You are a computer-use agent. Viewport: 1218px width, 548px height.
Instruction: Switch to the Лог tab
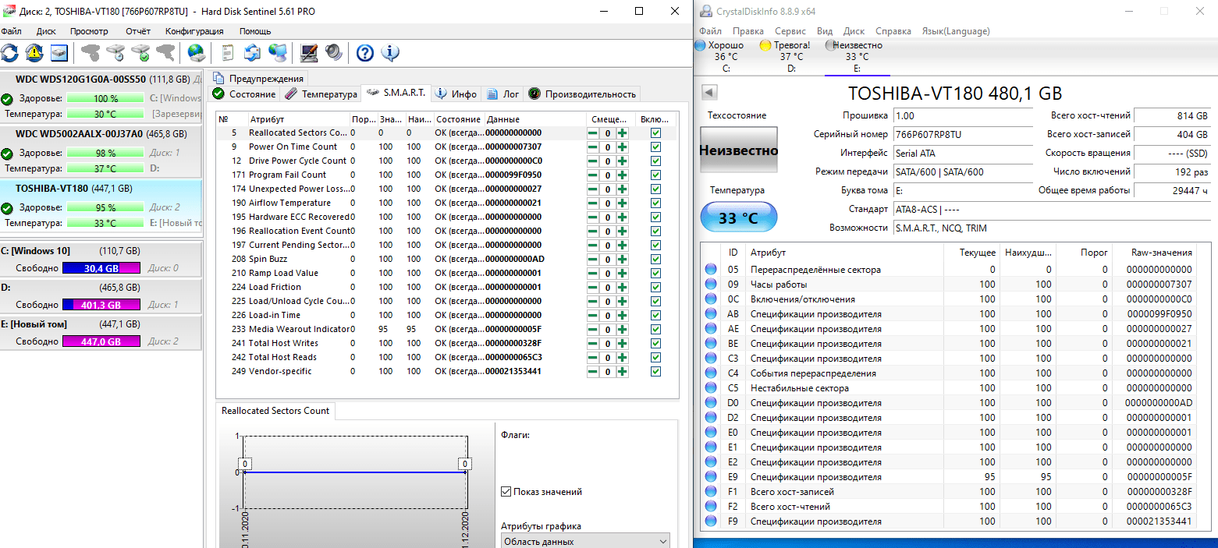tap(503, 94)
